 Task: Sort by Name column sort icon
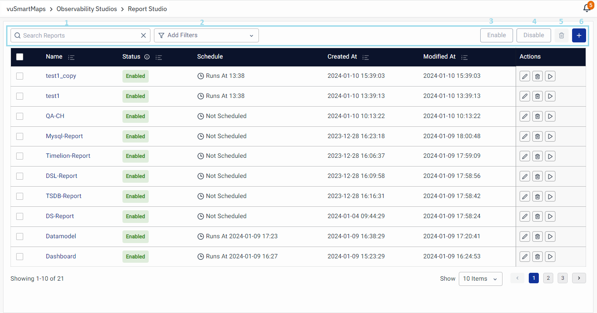pos(72,57)
